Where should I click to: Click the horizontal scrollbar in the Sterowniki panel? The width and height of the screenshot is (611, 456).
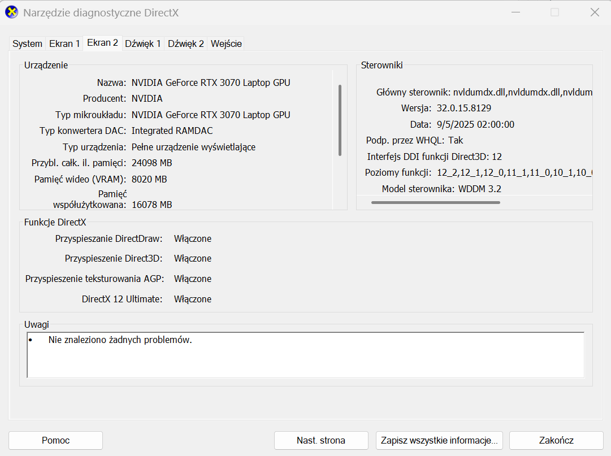[x=435, y=202]
